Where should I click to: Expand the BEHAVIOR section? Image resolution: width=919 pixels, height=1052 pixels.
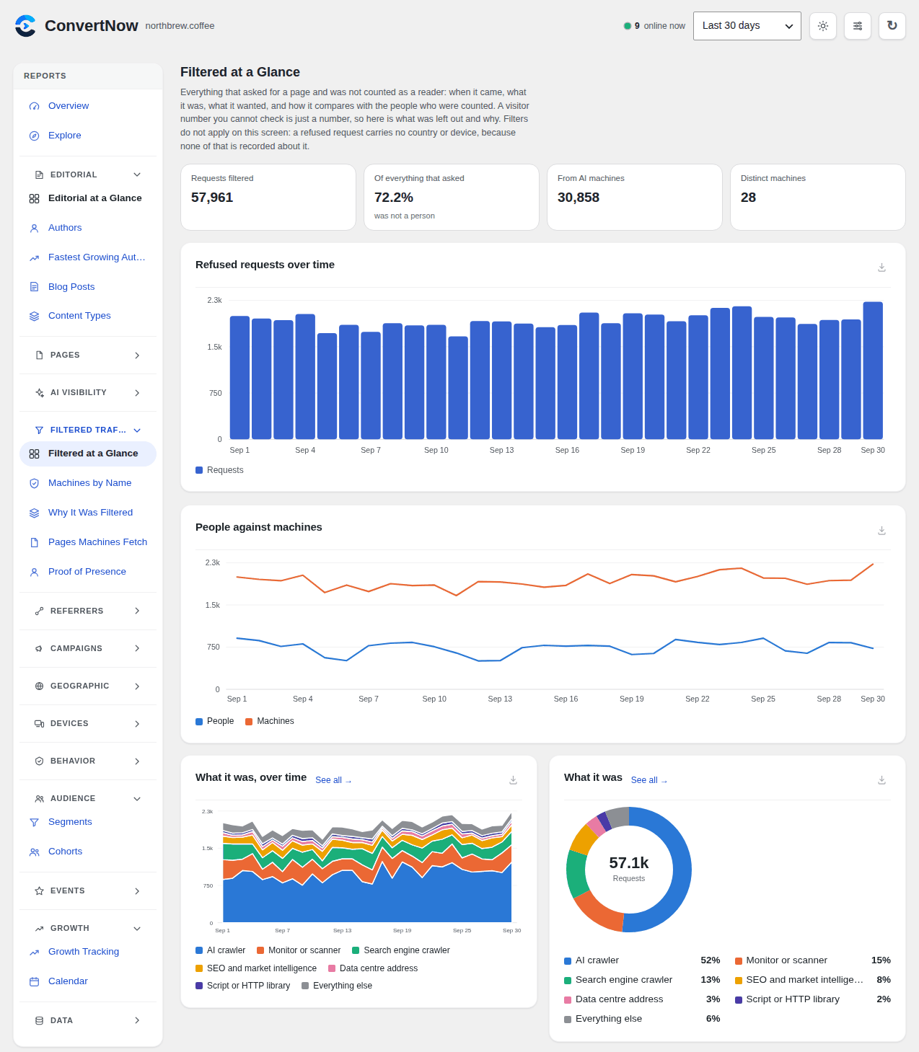[x=88, y=761]
